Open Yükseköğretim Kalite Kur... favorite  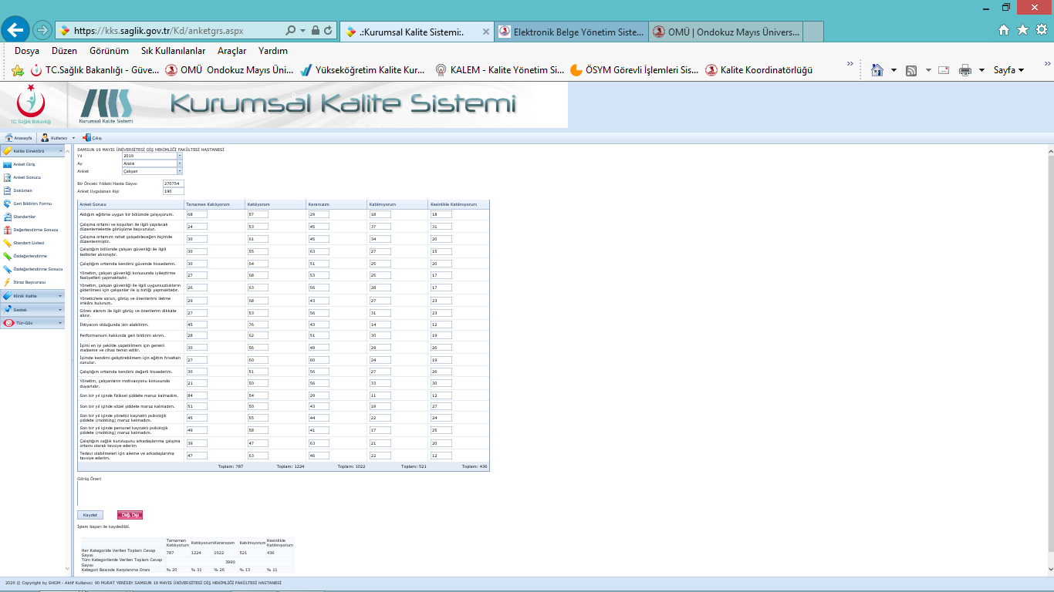363,70
